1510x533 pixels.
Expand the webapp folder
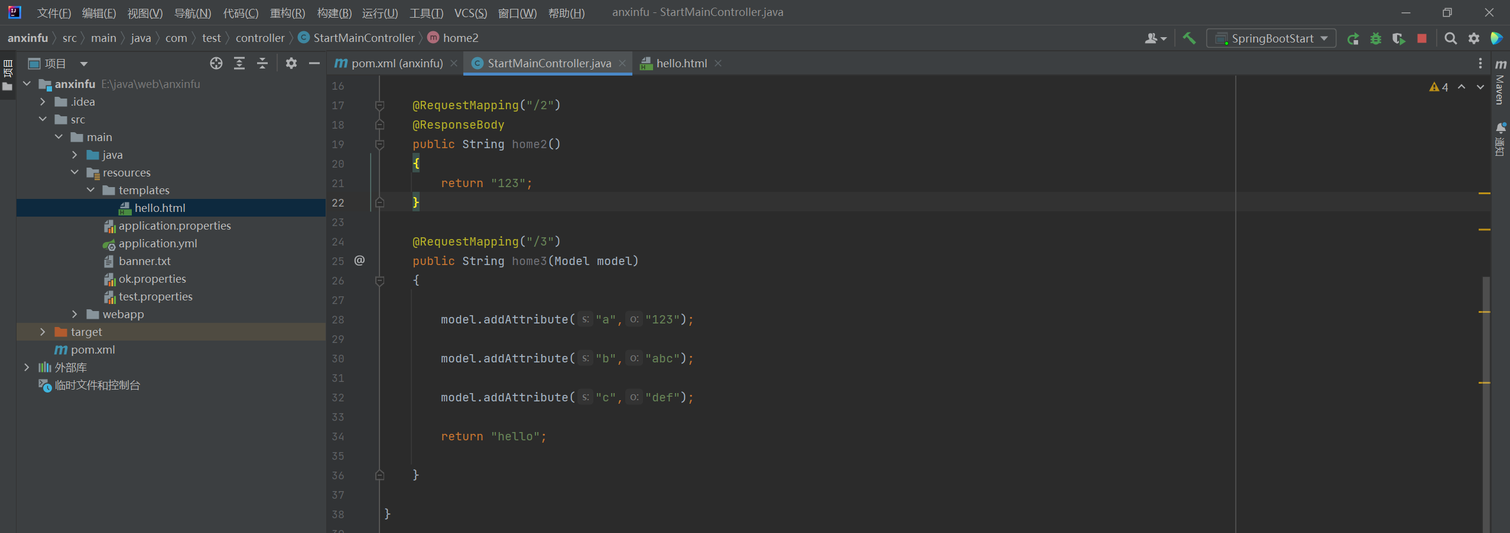(74, 314)
